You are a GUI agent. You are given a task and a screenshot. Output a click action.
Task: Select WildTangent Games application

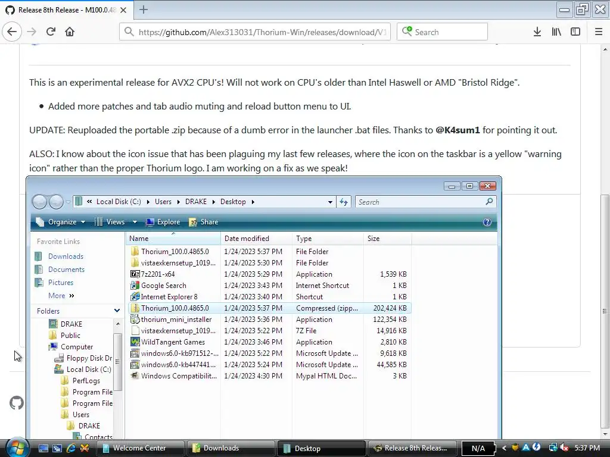point(269,342)
